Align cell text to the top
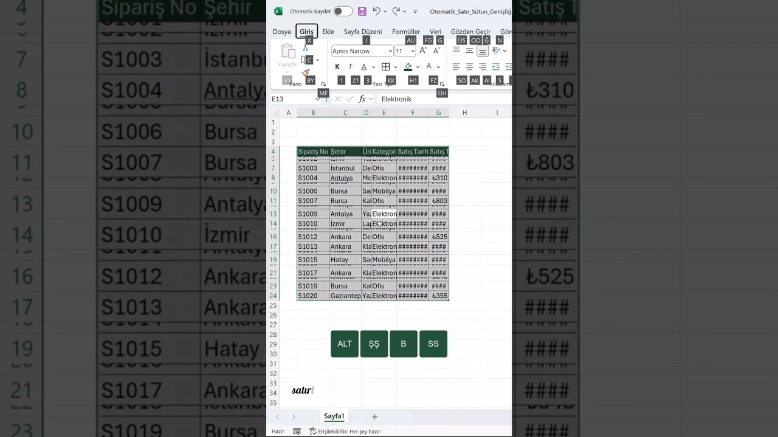The width and height of the screenshot is (778, 437). pyautogui.click(x=456, y=51)
